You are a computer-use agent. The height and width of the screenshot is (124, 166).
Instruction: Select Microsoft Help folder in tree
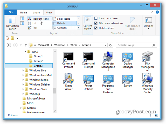point(34,98)
